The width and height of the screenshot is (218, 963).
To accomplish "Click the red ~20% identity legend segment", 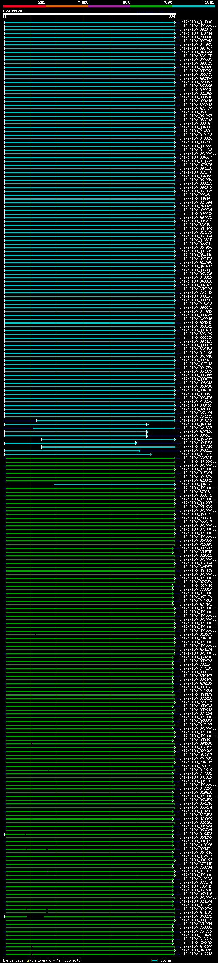I will pyautogui.click(x=24, y=6).
